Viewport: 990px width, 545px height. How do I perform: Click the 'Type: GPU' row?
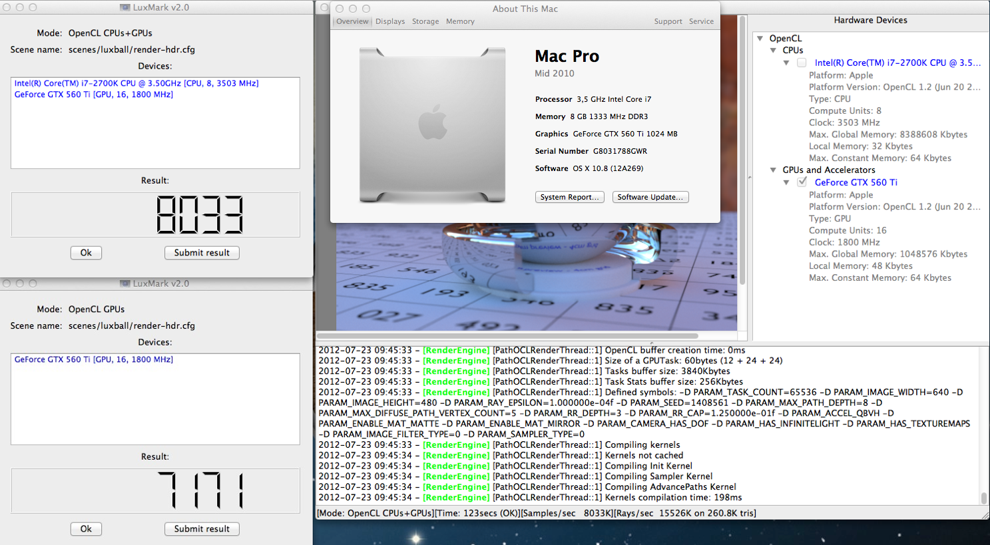pos(830,218)
